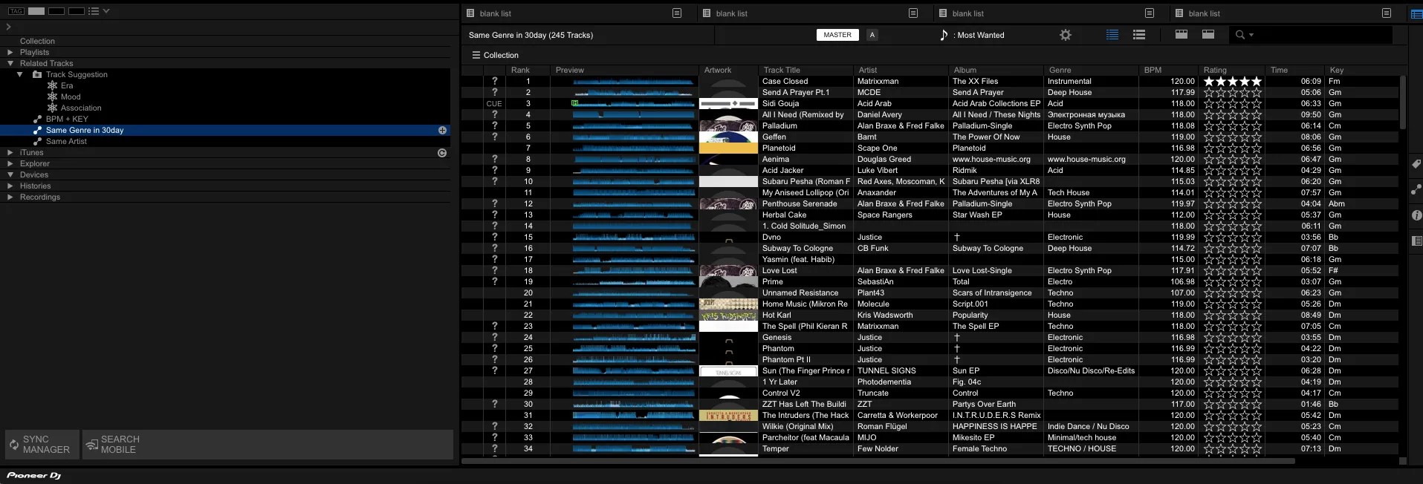Image resolution: width=1423 pixels, height=484 pixels.
Task: Click the question mark status on rank 1
Action: [x=494, y=81]
